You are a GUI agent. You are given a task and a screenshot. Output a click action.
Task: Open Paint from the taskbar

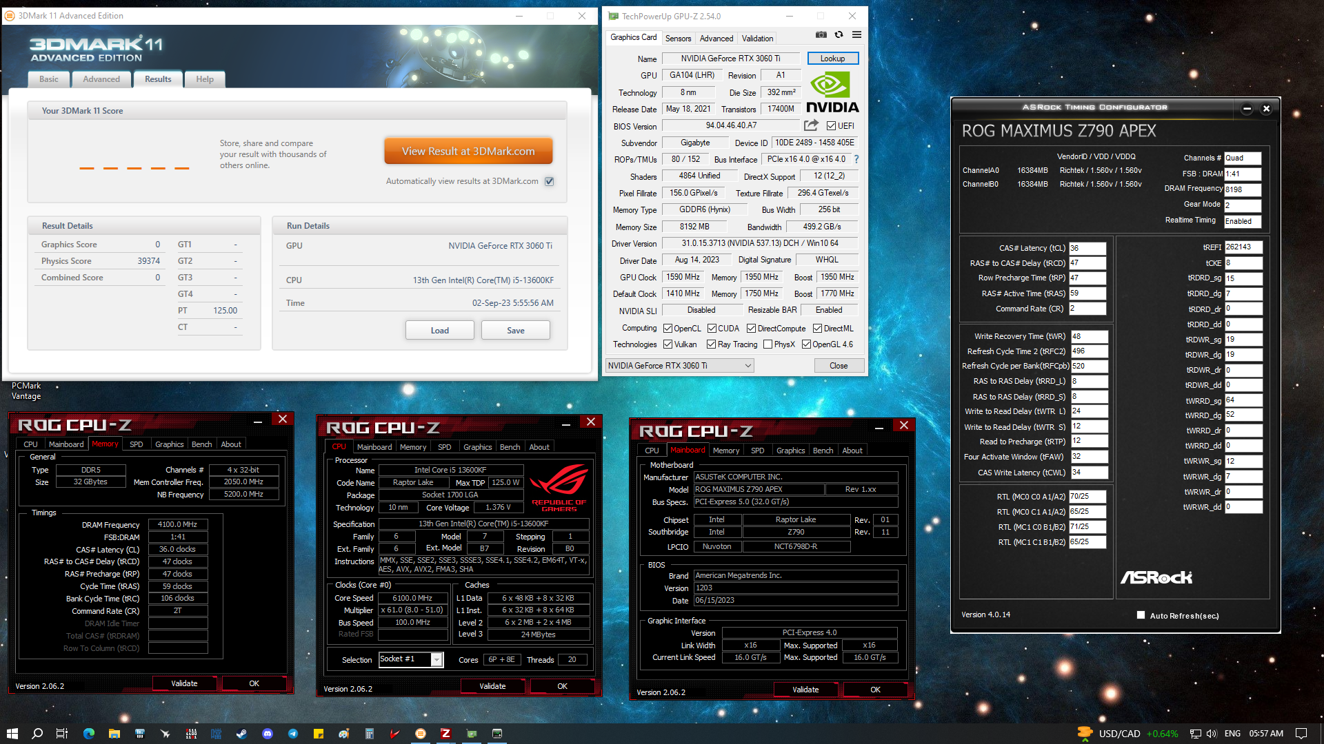coord(344,734)
